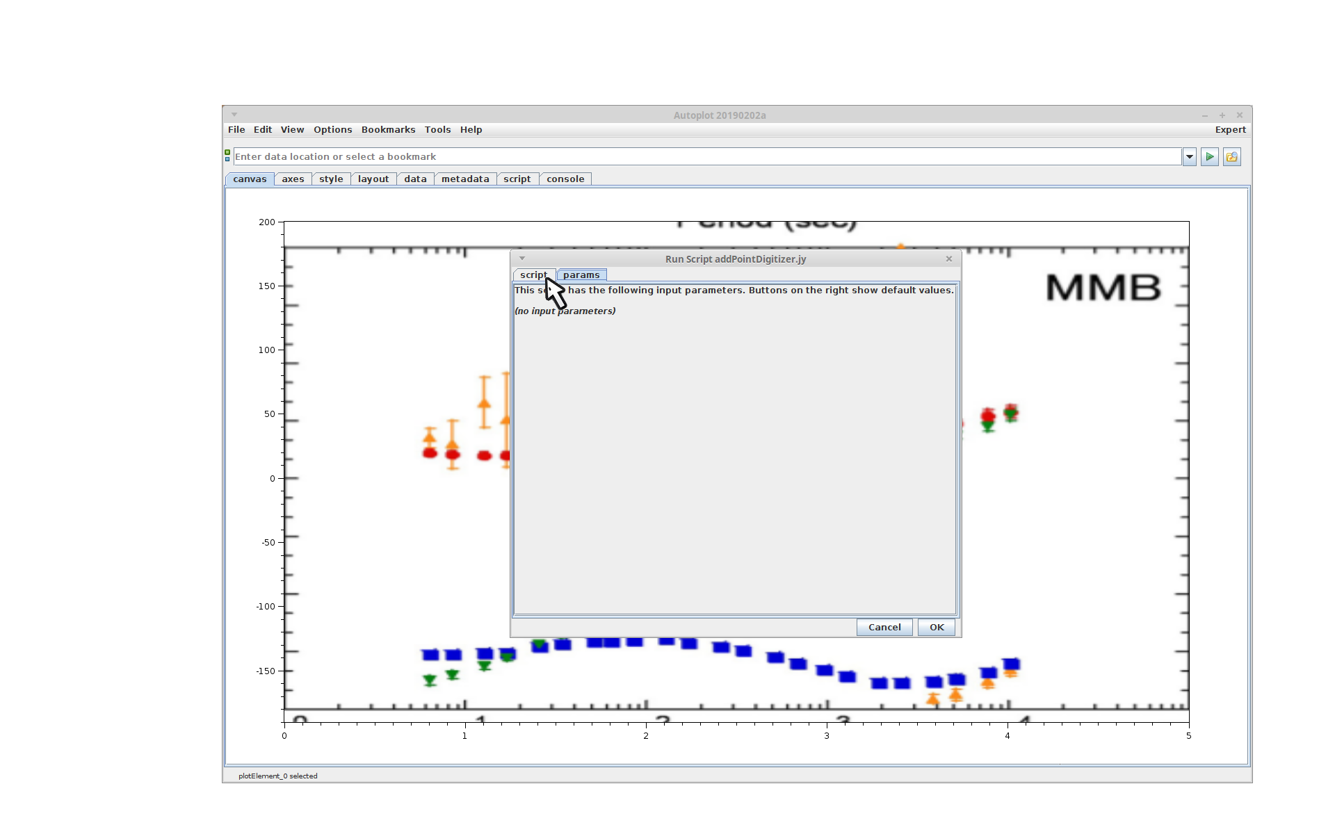The width and height of the screenshot is (1335, 834).
Task: Open the Help menu
Action: 471,130
